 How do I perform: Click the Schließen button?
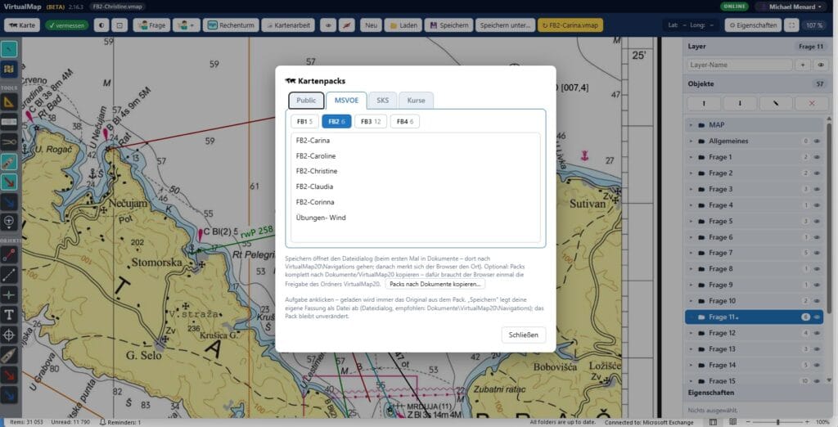tap(523, 335)
